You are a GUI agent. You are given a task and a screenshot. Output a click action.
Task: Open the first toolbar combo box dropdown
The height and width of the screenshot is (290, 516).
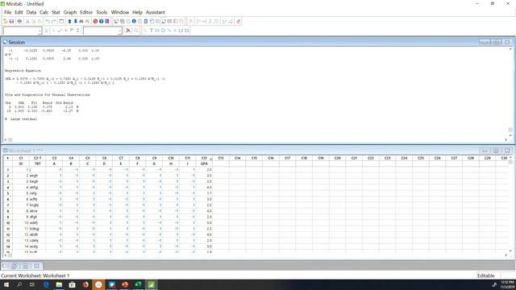click(40, 31)
